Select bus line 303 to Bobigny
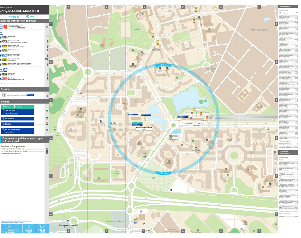This screenshot has width=301, height=238. [x=4, y=51]
